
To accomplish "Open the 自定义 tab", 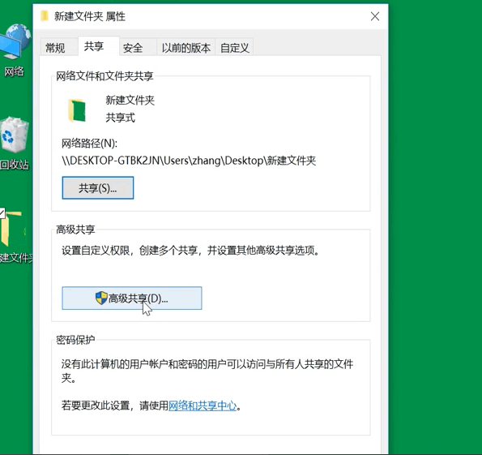I will (x=234, y=48).
